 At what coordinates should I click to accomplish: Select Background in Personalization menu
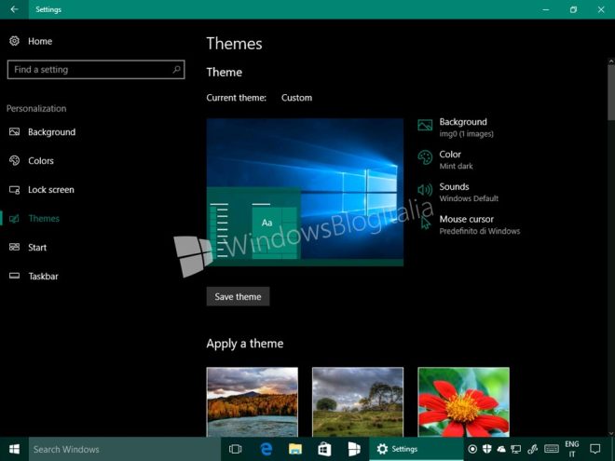point(52,132)
